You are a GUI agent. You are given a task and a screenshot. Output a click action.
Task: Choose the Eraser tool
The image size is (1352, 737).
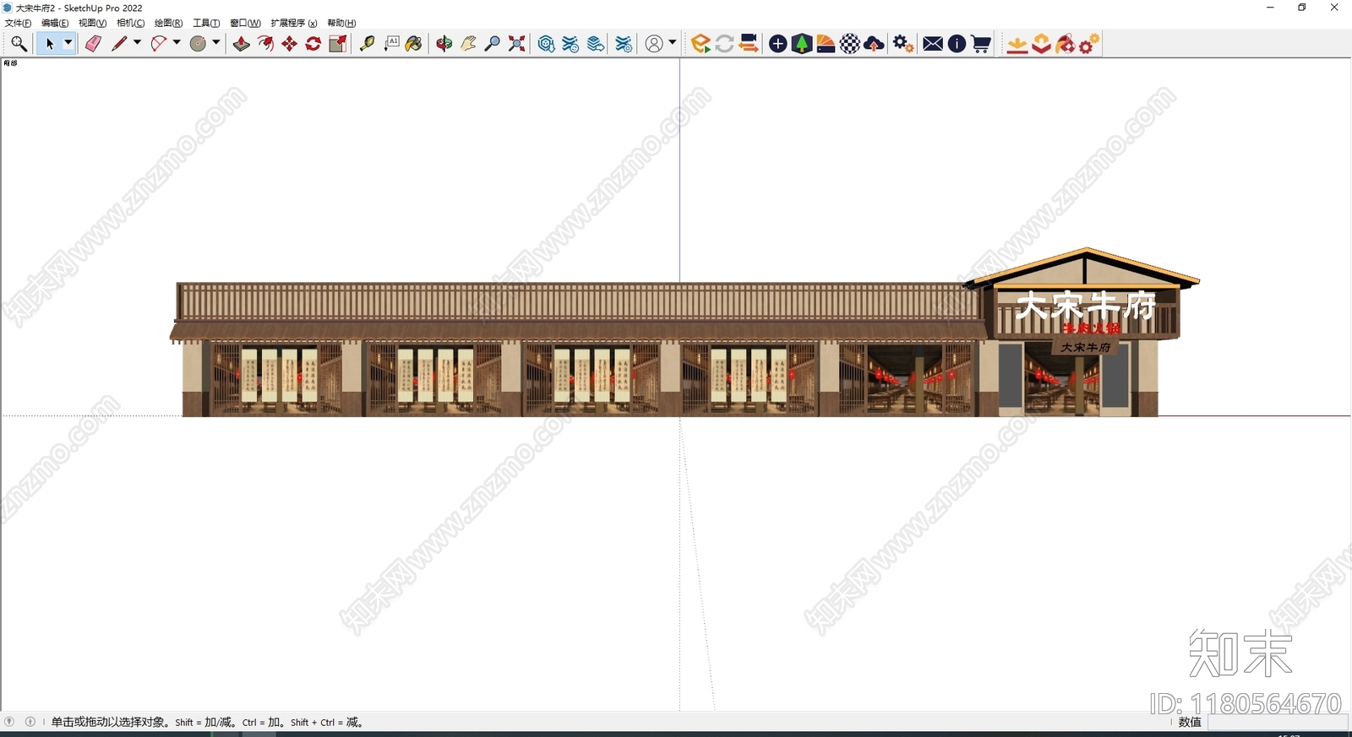(94, 44)
